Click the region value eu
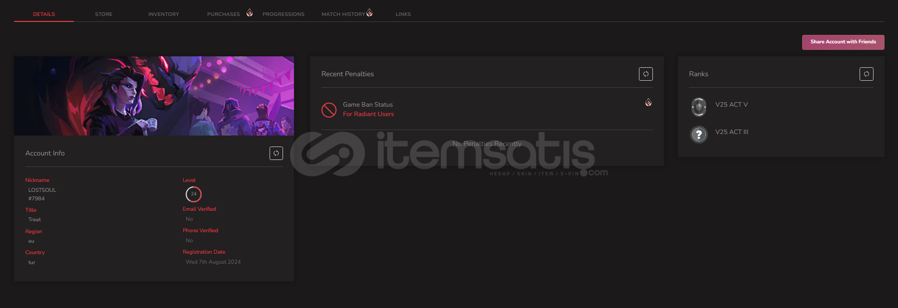 [31, 241]
